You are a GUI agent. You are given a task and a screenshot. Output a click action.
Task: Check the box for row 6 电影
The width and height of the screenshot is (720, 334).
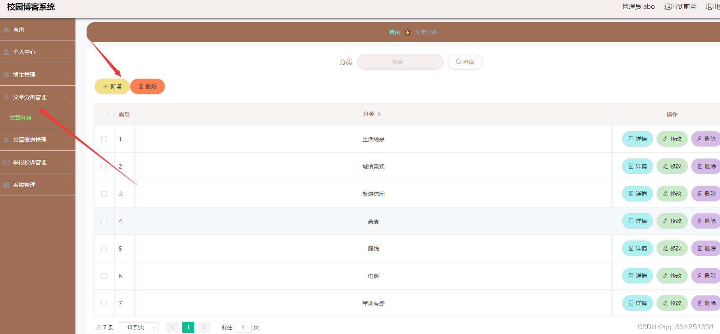104,276
